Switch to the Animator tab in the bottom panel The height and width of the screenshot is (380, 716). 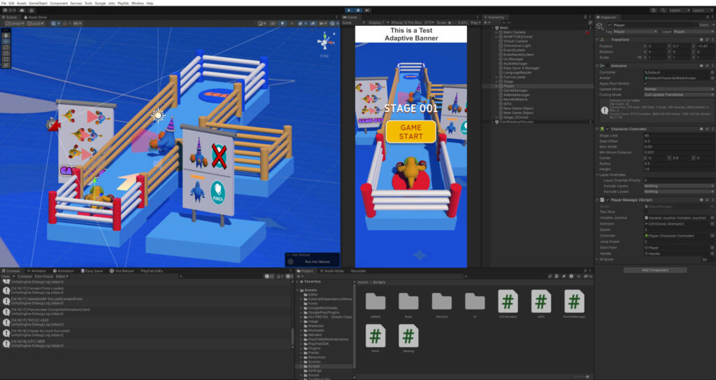pos(36,271)
